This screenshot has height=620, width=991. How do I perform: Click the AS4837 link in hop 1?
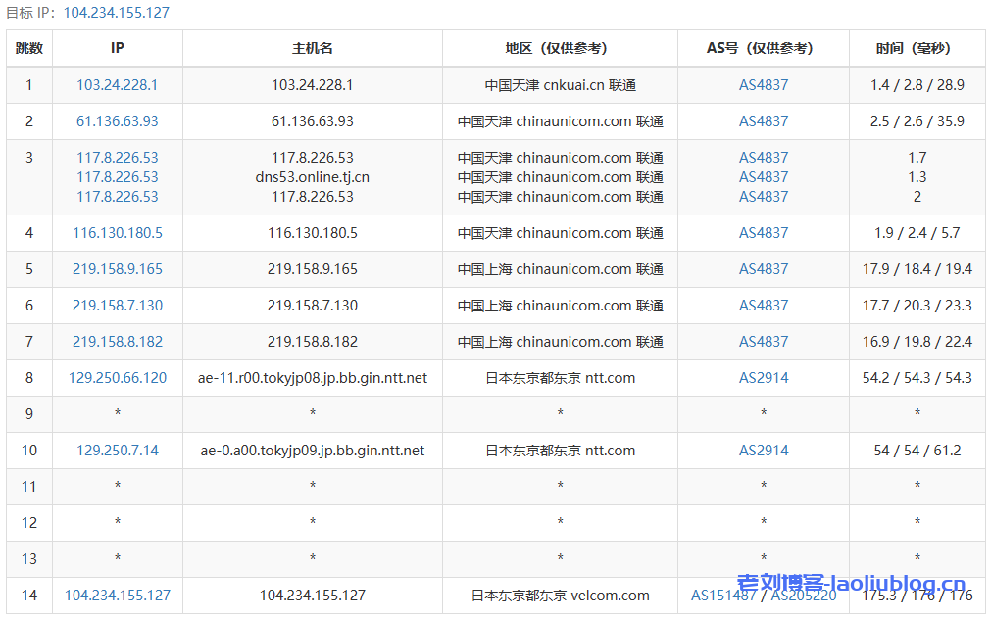(x=765, y=85)
